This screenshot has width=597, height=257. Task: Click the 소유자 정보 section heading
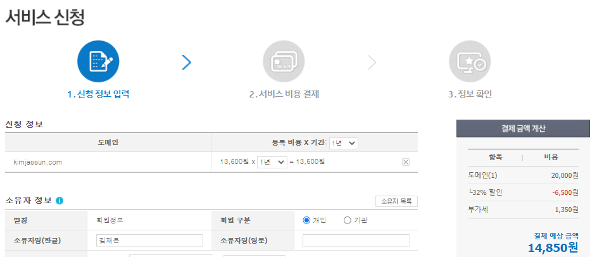point(28,201)
